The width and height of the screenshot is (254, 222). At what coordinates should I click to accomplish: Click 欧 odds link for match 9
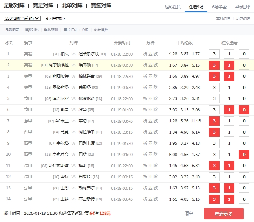[155, 144]
